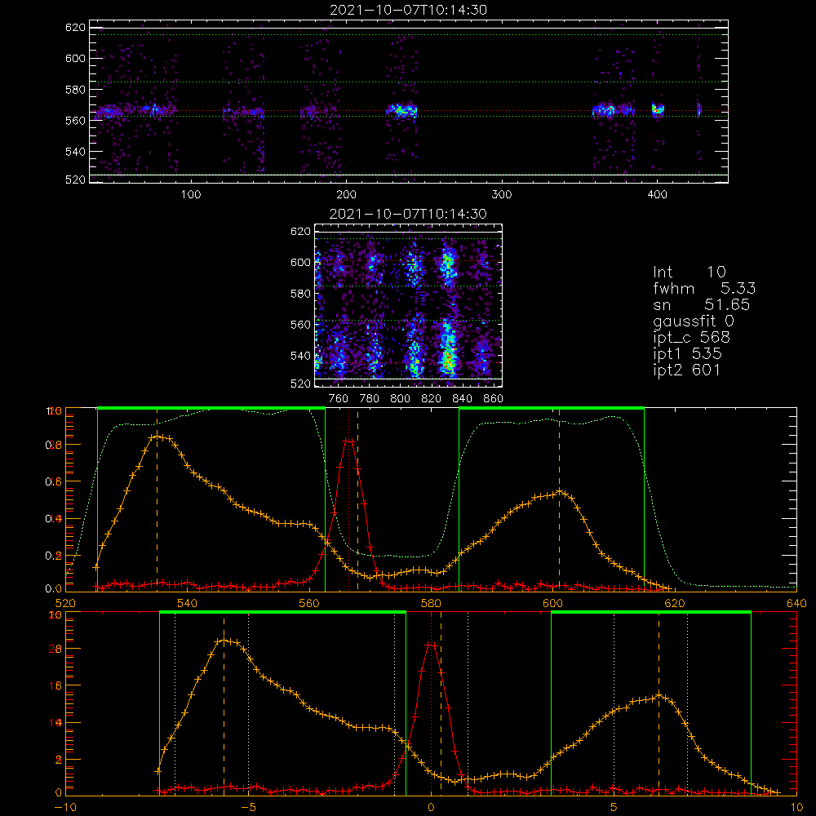Viewport: 816px width, 816px height.
Task: Click x-axis label -5 on bottom plot
Action: (x=248, y=808)
